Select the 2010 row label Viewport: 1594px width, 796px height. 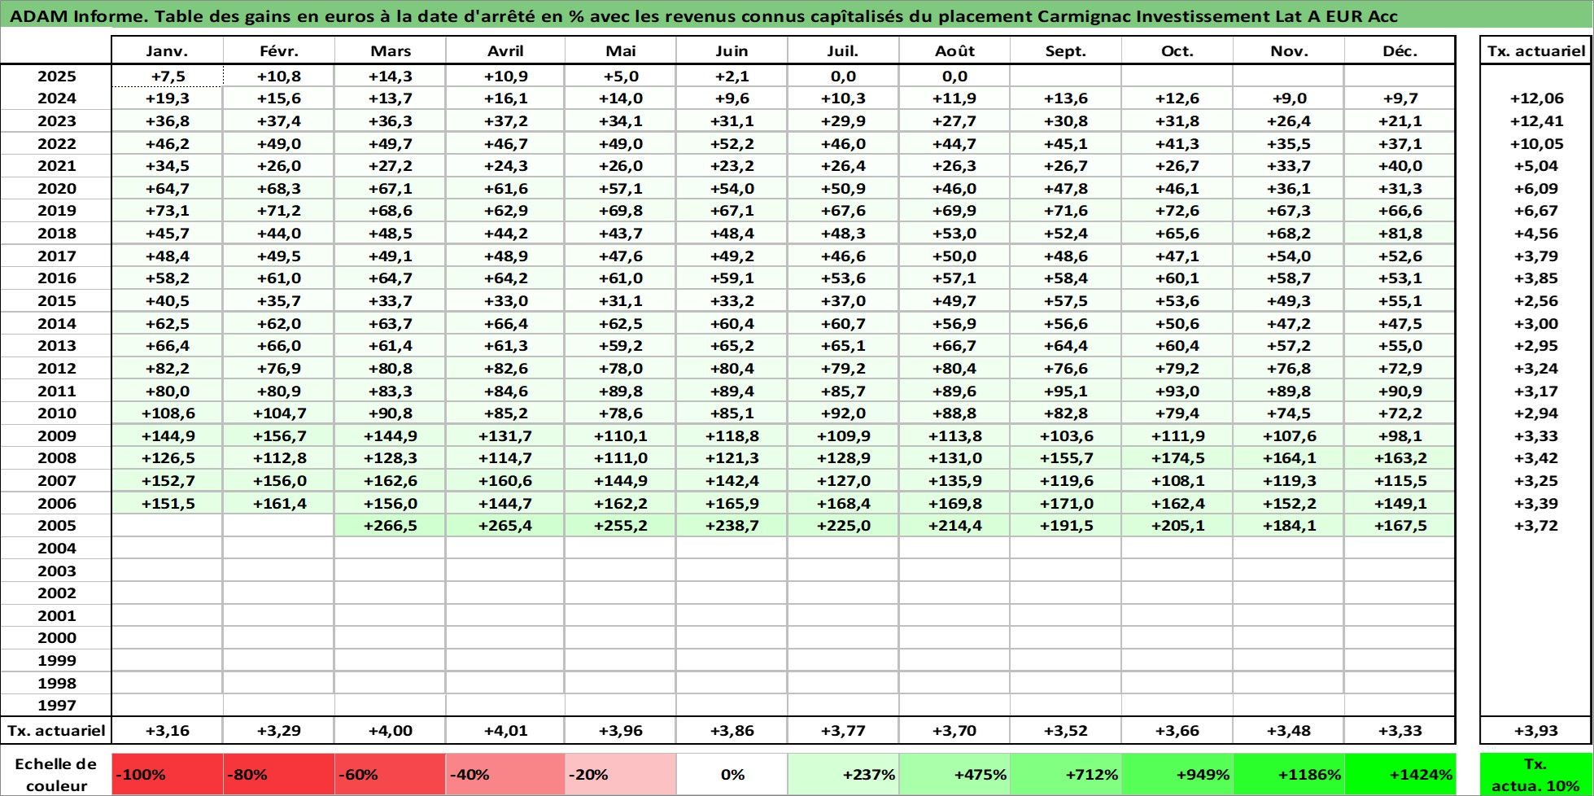coord(56,413)
